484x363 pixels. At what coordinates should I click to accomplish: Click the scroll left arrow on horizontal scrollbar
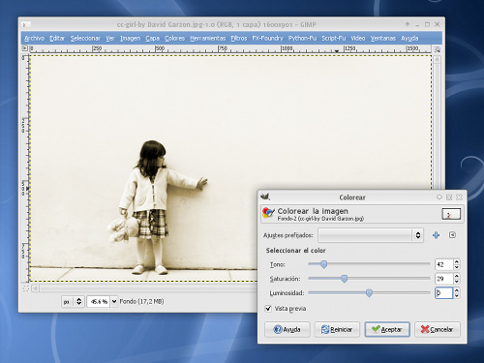[36, 288]
